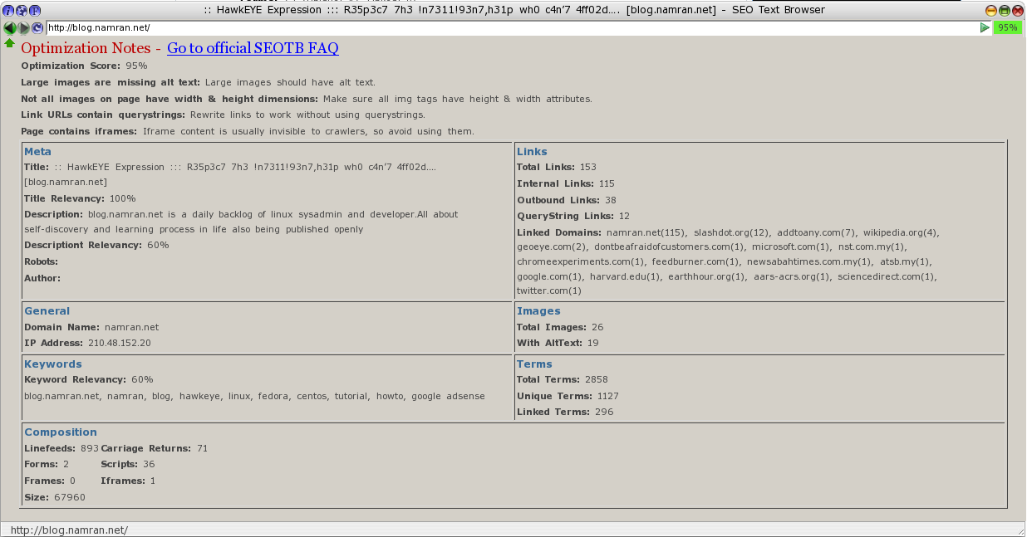Select the 'Images' section heading

[538, 310]
